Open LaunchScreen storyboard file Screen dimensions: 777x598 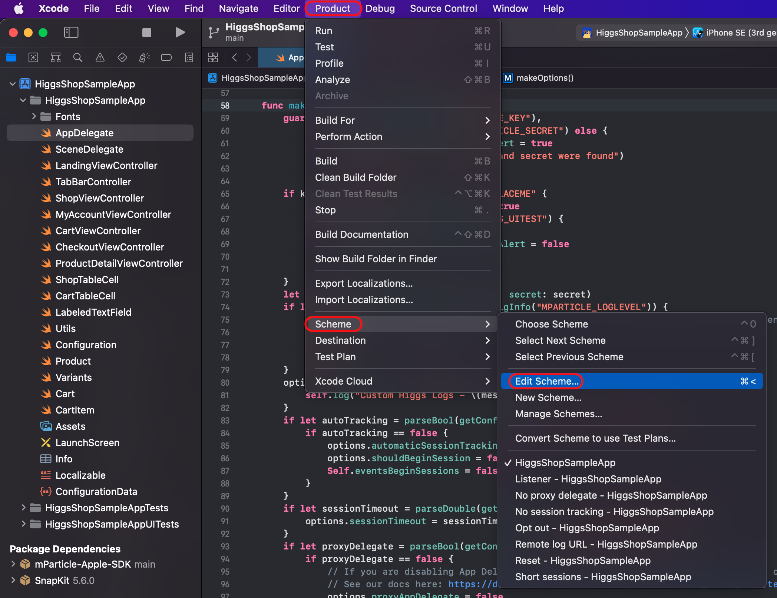[x=100, y=443]
